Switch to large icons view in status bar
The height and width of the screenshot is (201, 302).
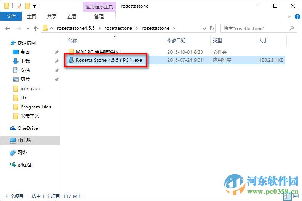click(x=296, y=196)
